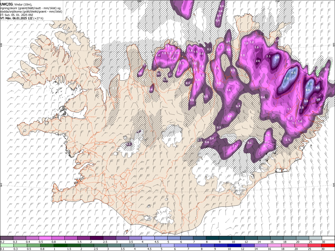Select the 6.5 precipitation value on the map
Image resolution: width=335 pixels, height=251 pixels.
[293, 73]
